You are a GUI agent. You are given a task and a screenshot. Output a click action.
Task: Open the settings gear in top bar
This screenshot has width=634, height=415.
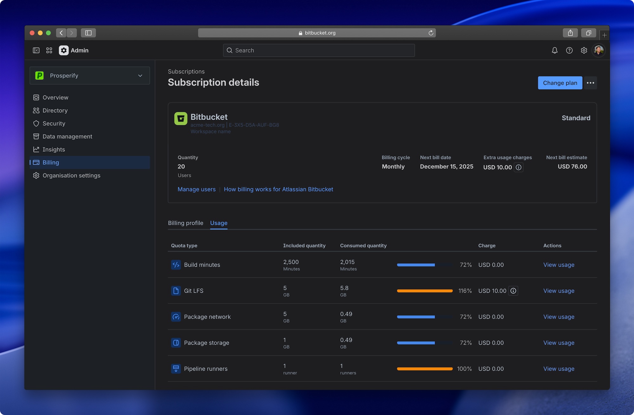(x=584, y=50)
